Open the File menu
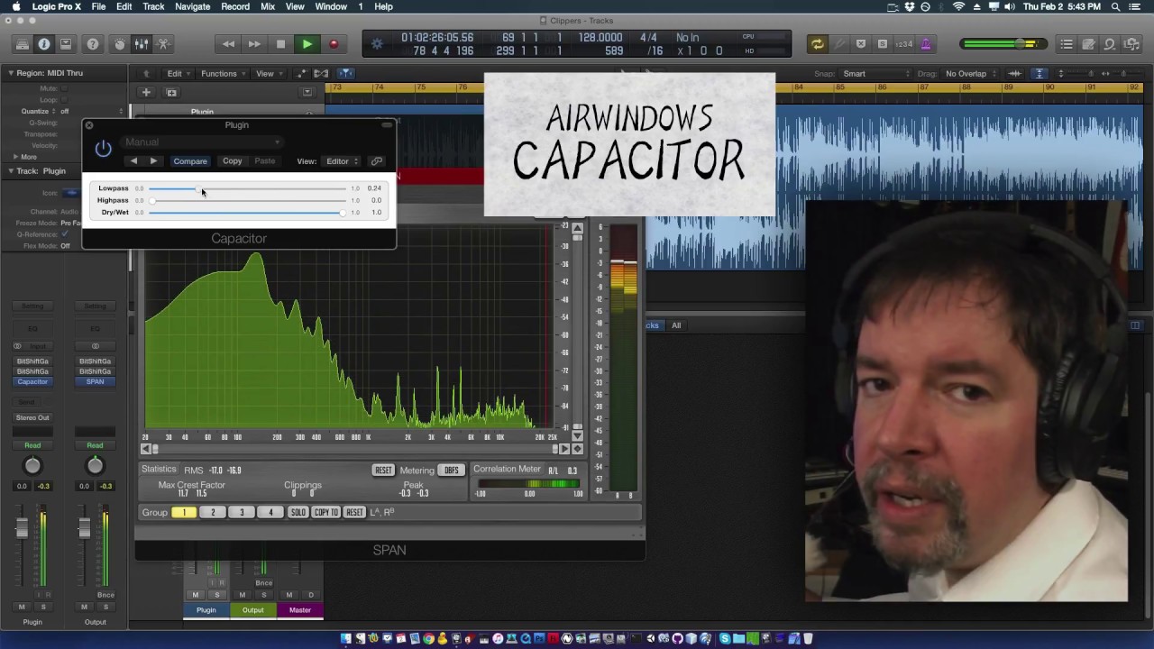This screenshot has height=649, width=1154. pos(98,7)
